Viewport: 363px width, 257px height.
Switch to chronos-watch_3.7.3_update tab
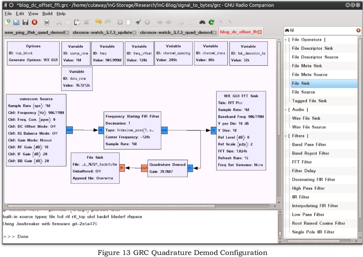click(x=102, y=32)
